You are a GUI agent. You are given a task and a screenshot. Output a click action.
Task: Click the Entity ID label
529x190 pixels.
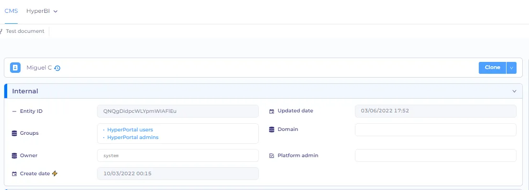31,111
